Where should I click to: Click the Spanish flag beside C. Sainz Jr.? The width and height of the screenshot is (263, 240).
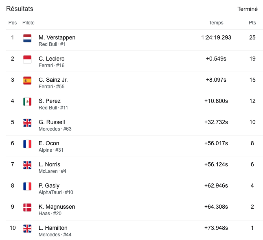[x=27, y=81]
